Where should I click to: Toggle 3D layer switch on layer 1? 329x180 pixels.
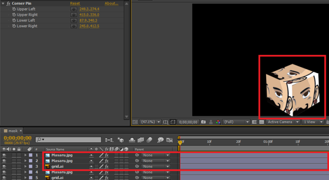coord(126,155)
